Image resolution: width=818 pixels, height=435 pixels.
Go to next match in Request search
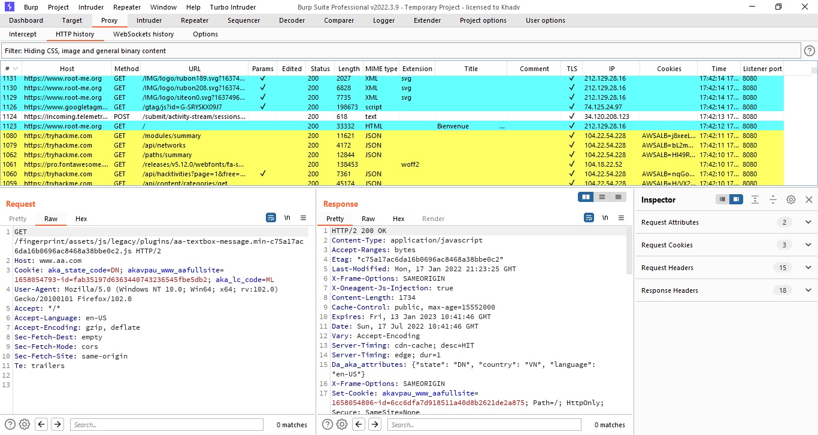point(57,424)
